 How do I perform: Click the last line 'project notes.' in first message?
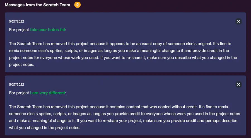click(21, 65)
